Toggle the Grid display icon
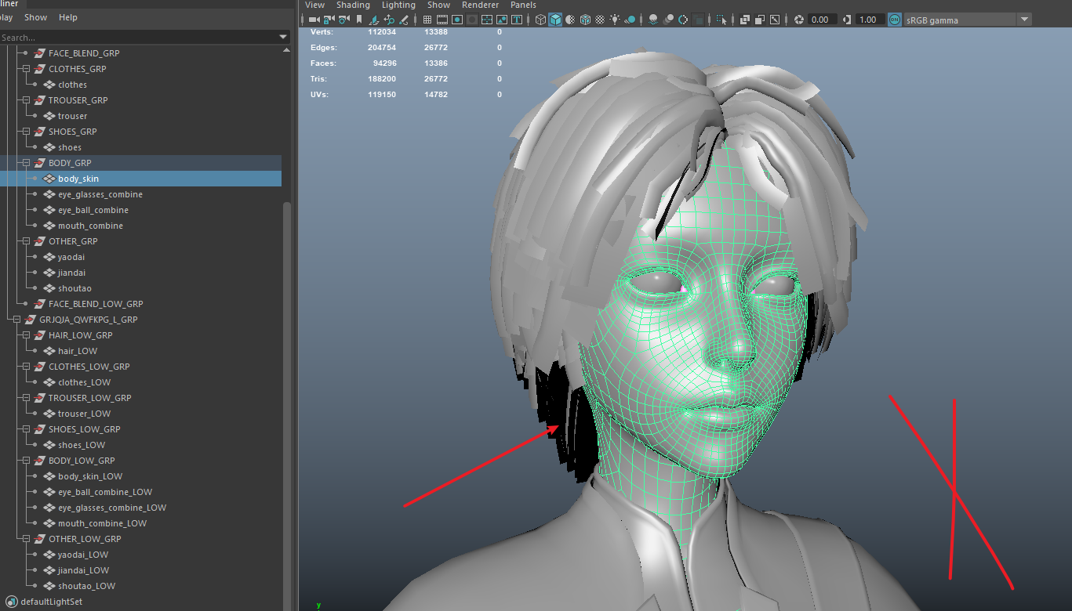This screenshot has width=1072, height=611. point(427,20)
